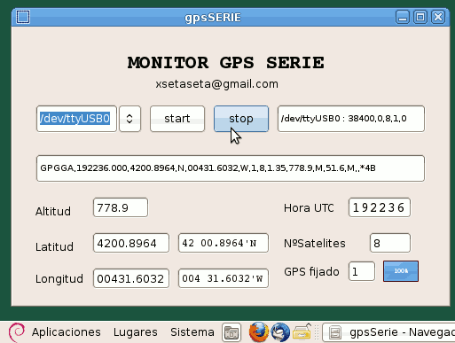Launch Firefox from the panel

pyautogui.click(x=259, y=332)
